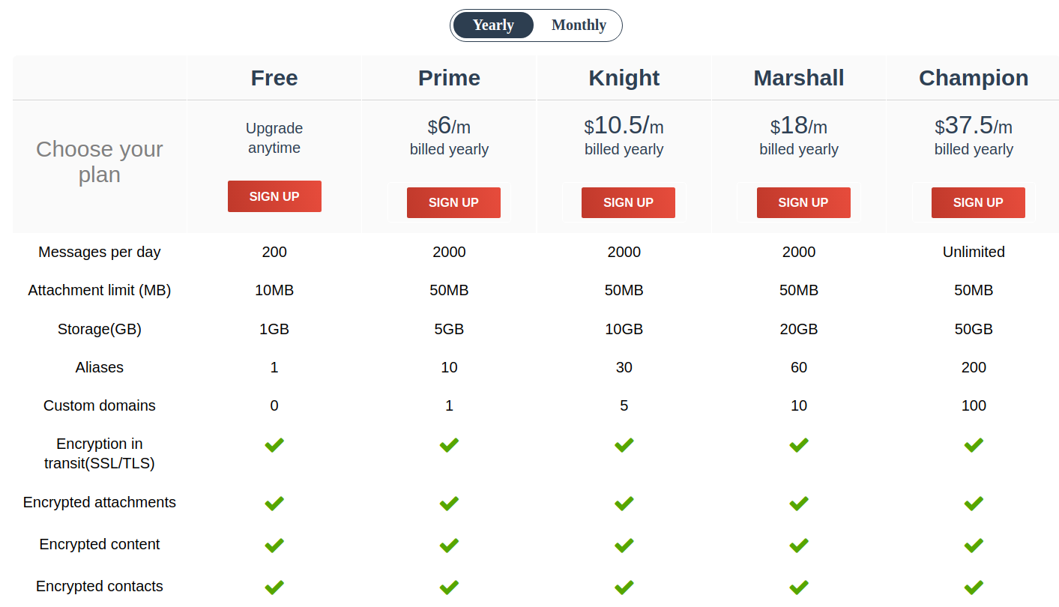Click Knight plan SSL/TLS encryption checkmark
Image resolution: width=1059 pixels, height=607 pixels.
624,445
